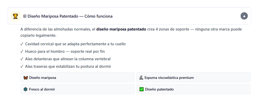This screenshot has height=98, width=264.
Task: Select the Diseño patentado feature card
Action: click(x=193, y=89)
